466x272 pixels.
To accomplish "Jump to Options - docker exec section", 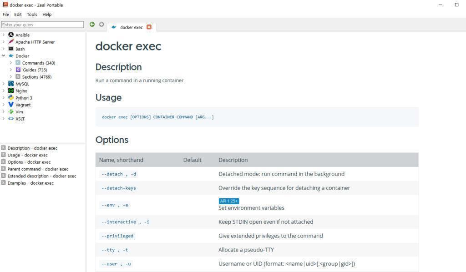I will [x=29, y=162].
